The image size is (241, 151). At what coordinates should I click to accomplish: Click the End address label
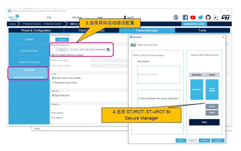tap(57, 118)
